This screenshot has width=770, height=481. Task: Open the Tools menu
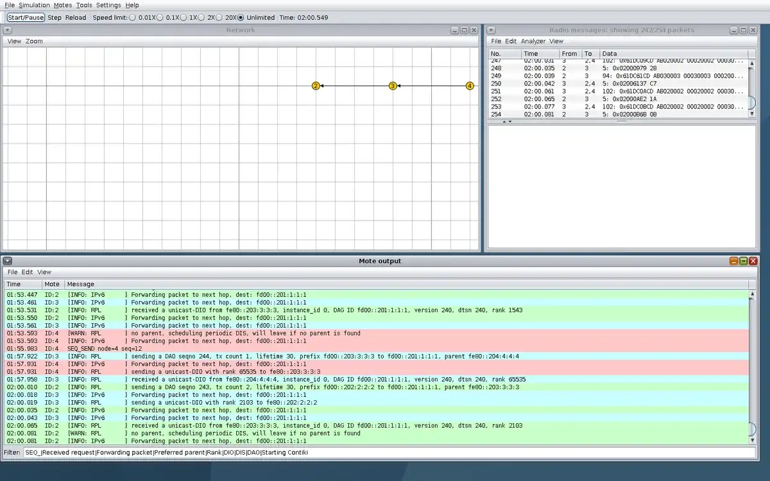pos(84,5)
